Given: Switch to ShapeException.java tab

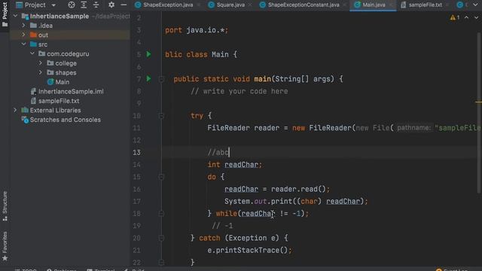Looking at the screenshot, I should tap(168, 5).
